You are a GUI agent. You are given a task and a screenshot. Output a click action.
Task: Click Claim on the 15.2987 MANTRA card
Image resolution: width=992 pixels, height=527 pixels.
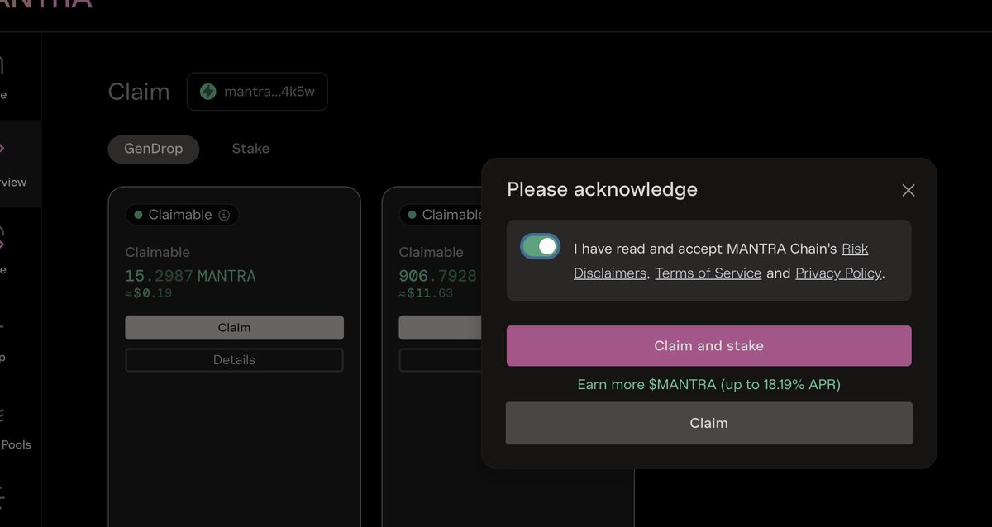(x=234, y=328)
